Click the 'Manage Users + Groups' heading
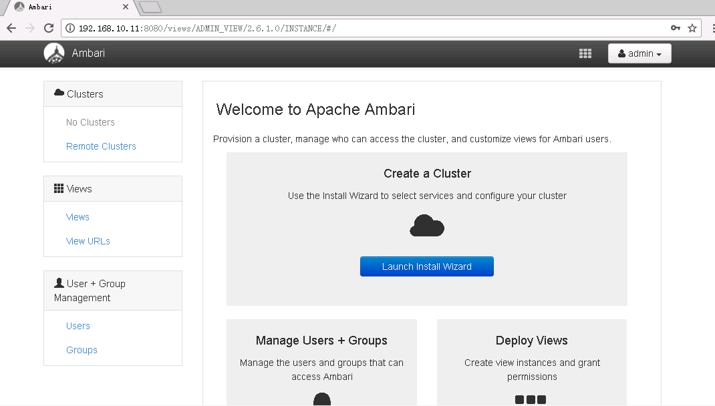Screen dimensions: 715x406 click(321, 341)
